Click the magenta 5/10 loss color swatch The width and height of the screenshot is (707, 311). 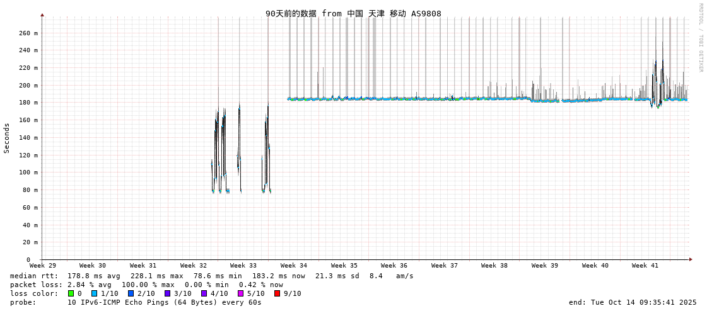point(241,293)
